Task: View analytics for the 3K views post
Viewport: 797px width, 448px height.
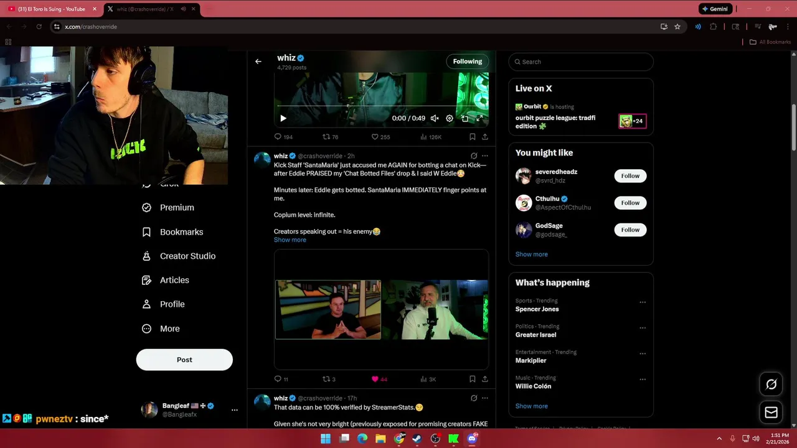Action: 428,379
